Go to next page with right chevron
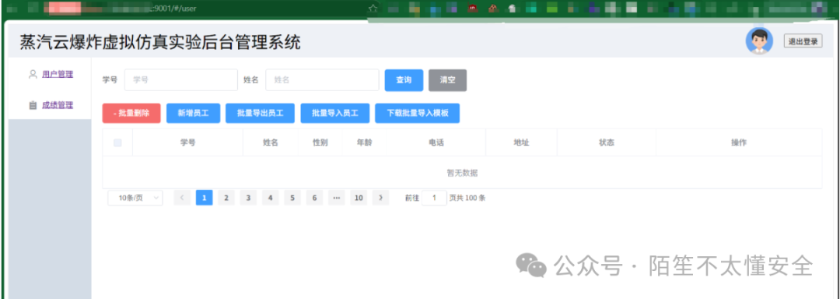 (x=380, y=198)
